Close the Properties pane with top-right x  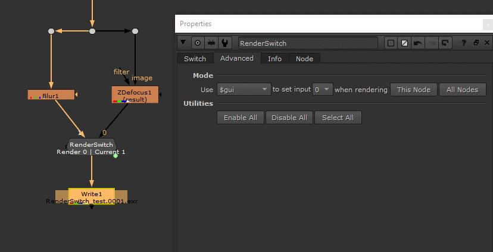[x=488, y=24]
